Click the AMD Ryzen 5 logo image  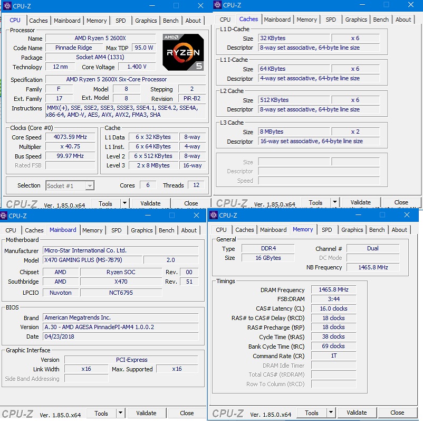coord(183,52)
